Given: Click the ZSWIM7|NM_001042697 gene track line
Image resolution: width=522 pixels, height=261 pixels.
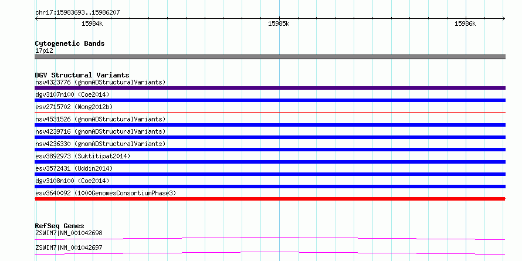Looking at the screenshot, I should pyautogui.click(x=270, y=253).
